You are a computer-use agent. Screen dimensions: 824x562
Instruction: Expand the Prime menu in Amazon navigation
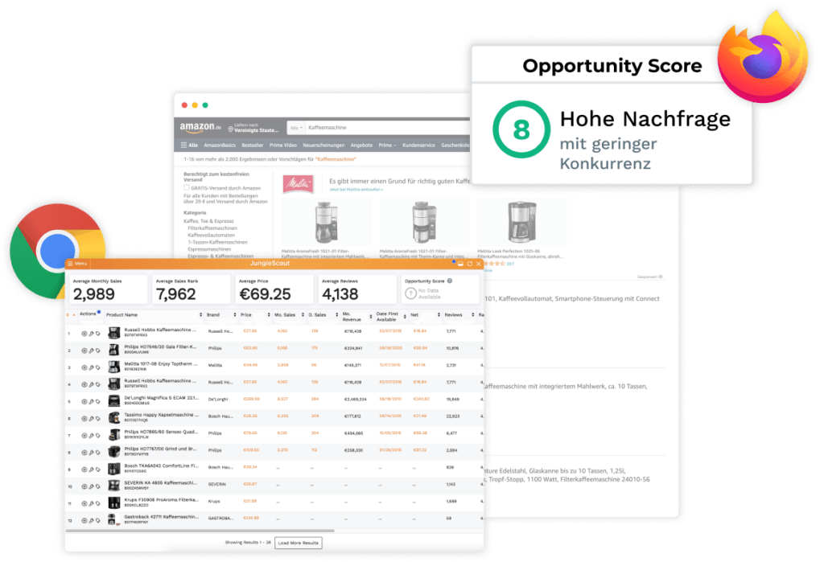point(387,145)
